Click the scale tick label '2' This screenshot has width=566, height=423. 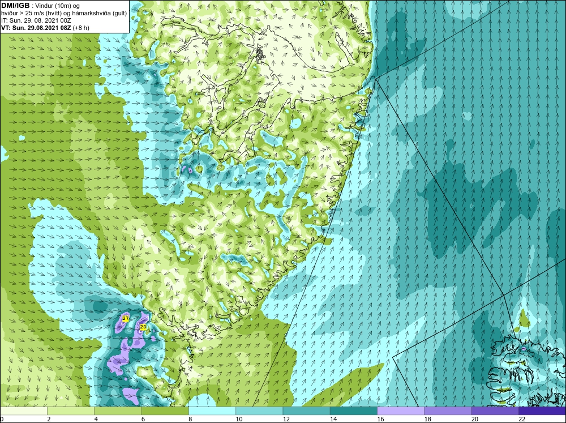pos(49,419)
